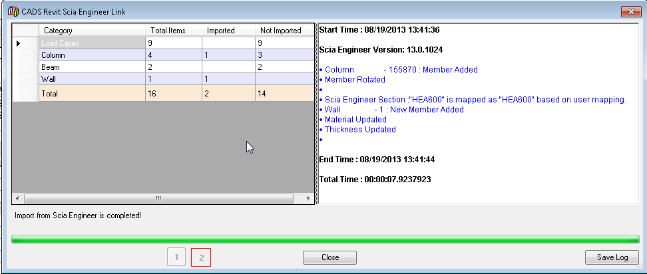Screen dimensions: 647x274
Task: Click the horizontal scrollbar thumb
Action: coord(158,198)
